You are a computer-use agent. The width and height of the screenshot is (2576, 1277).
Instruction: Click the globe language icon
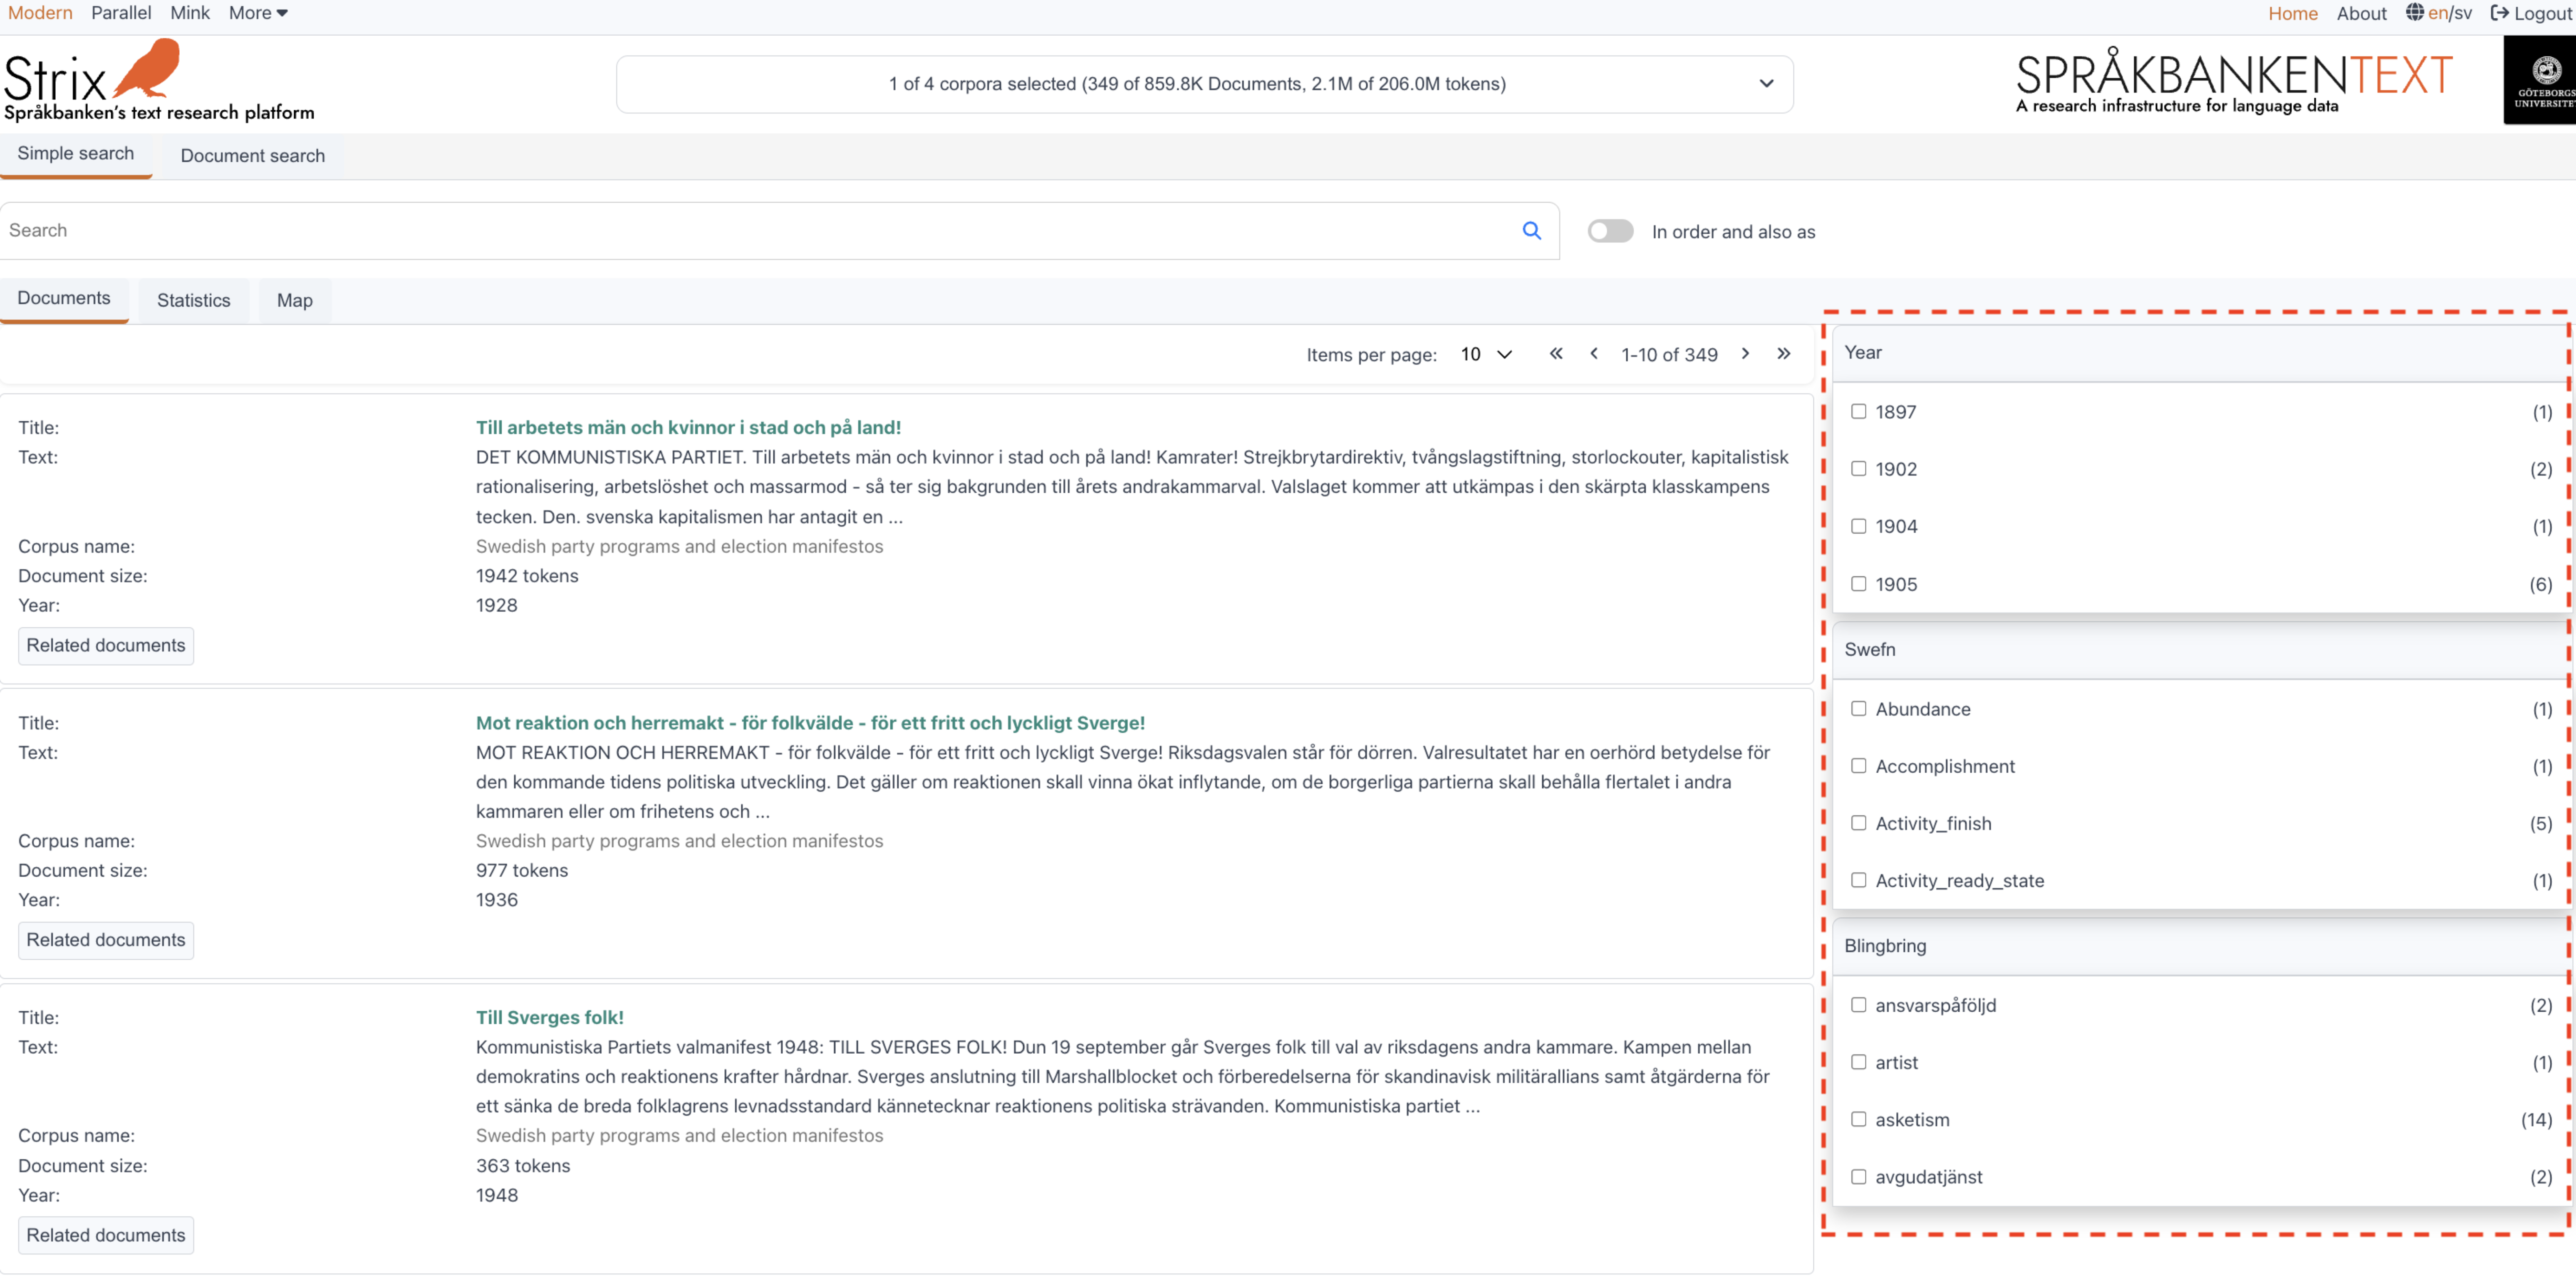pyautogui.click(x=2415, y=13)
